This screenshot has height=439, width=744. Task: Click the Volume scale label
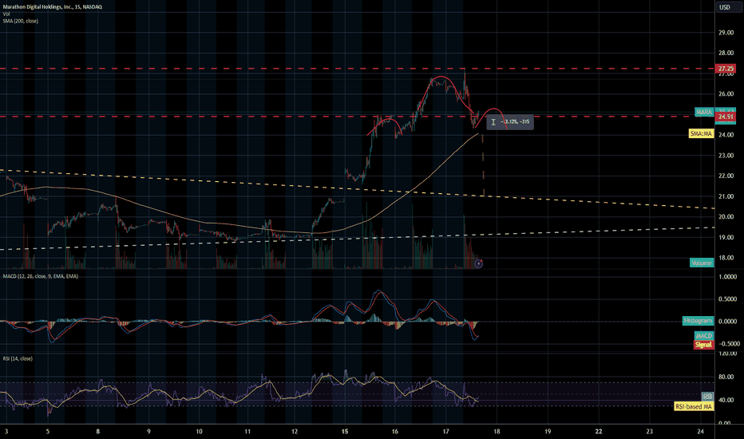point(702,263)
